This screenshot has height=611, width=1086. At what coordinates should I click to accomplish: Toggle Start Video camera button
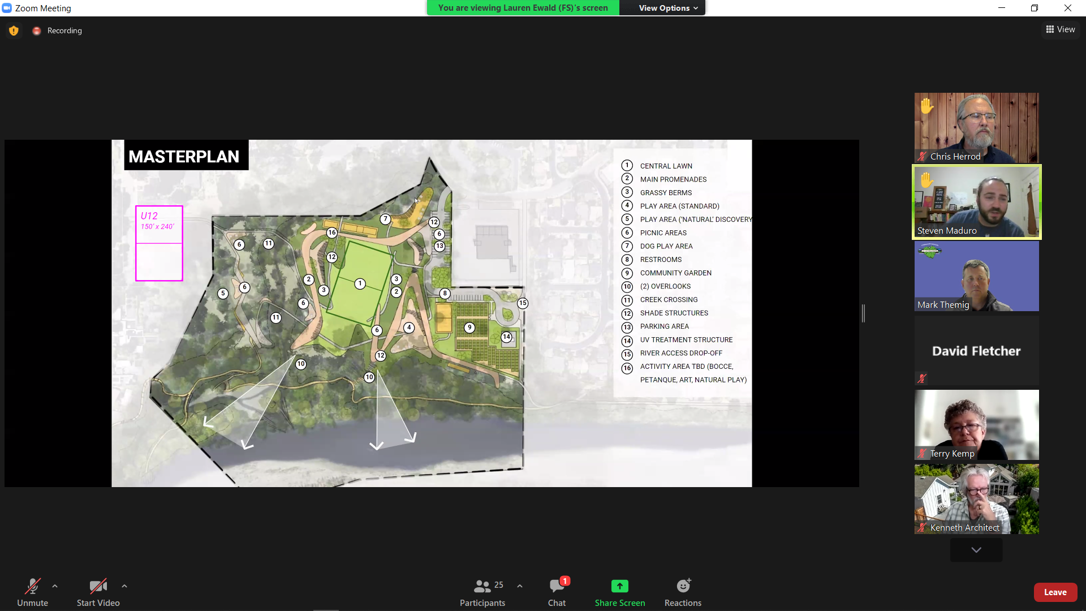(x=98, y=586)
